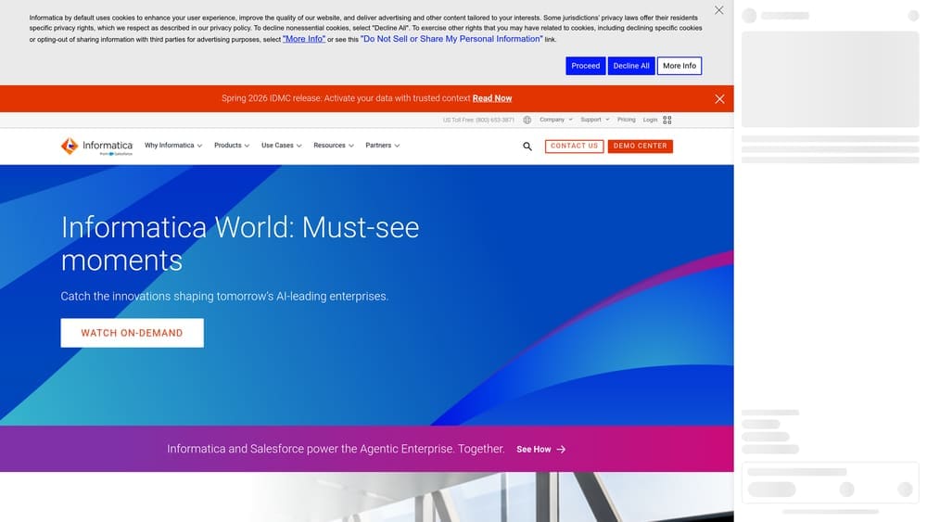Click the Informatica logo
This screenshot has width=927, height=522.
pyautogui.click(x=97, y=146)
